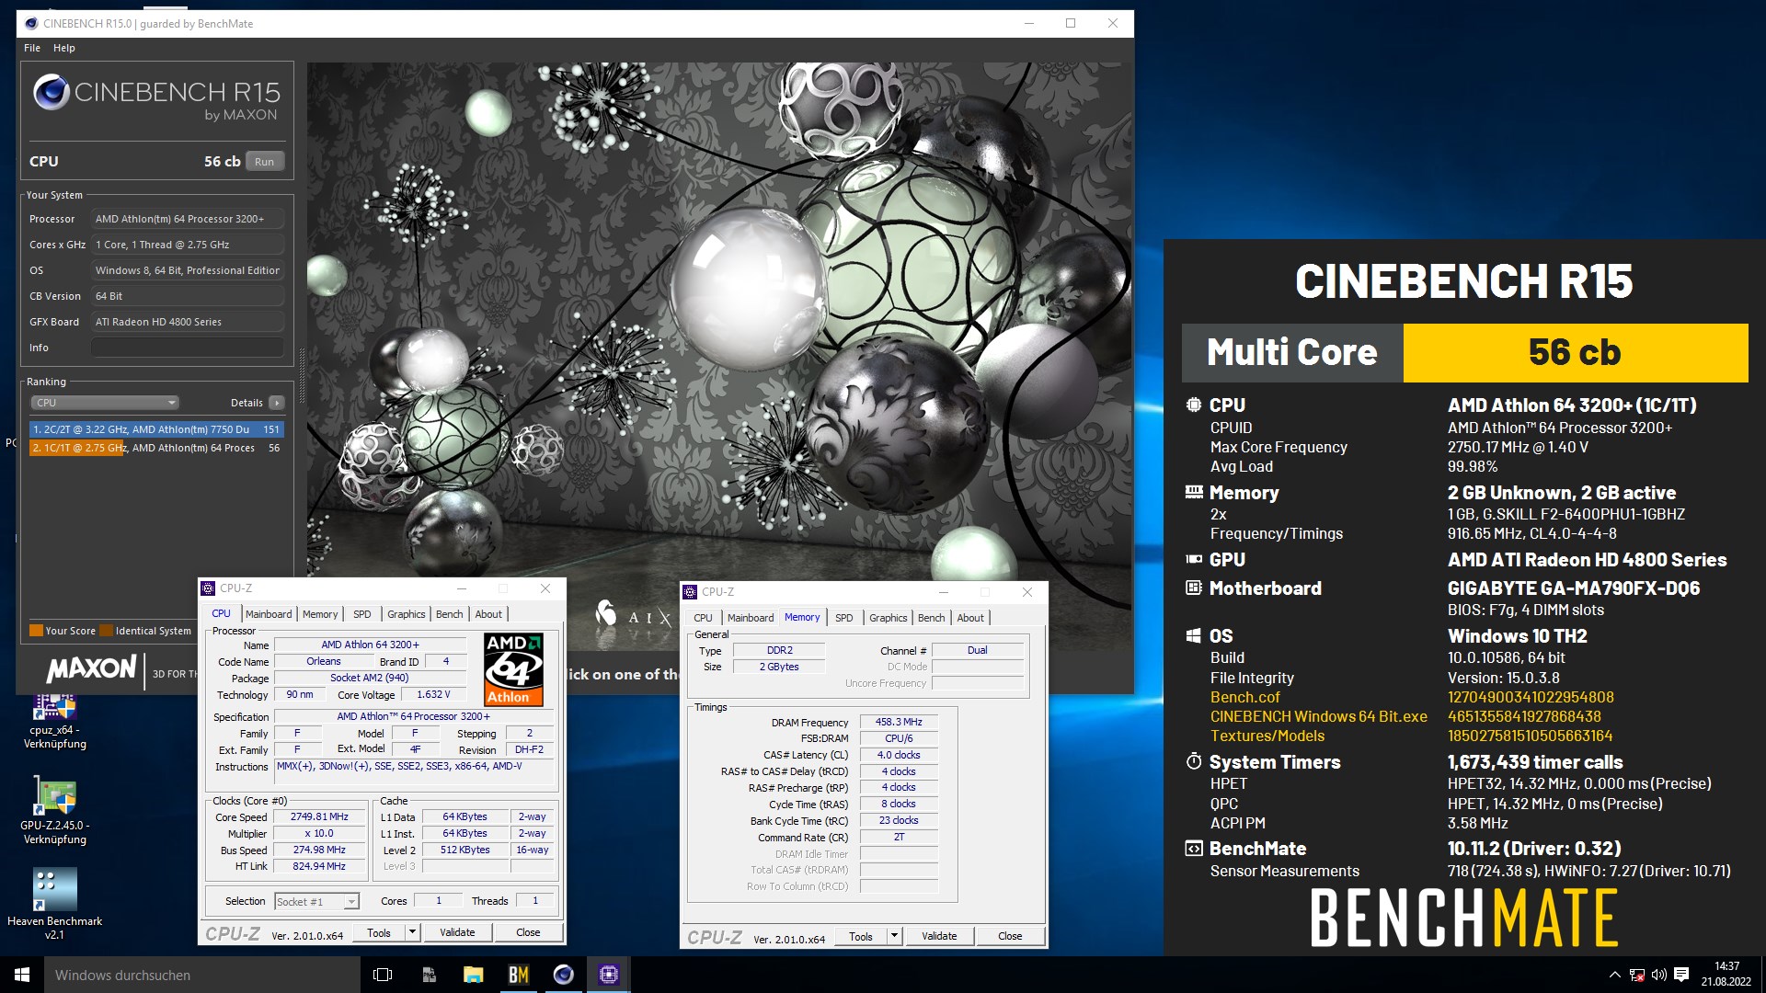
Task: Click the Memory icon in BenchMate panel
Action: coord(1194,492)
